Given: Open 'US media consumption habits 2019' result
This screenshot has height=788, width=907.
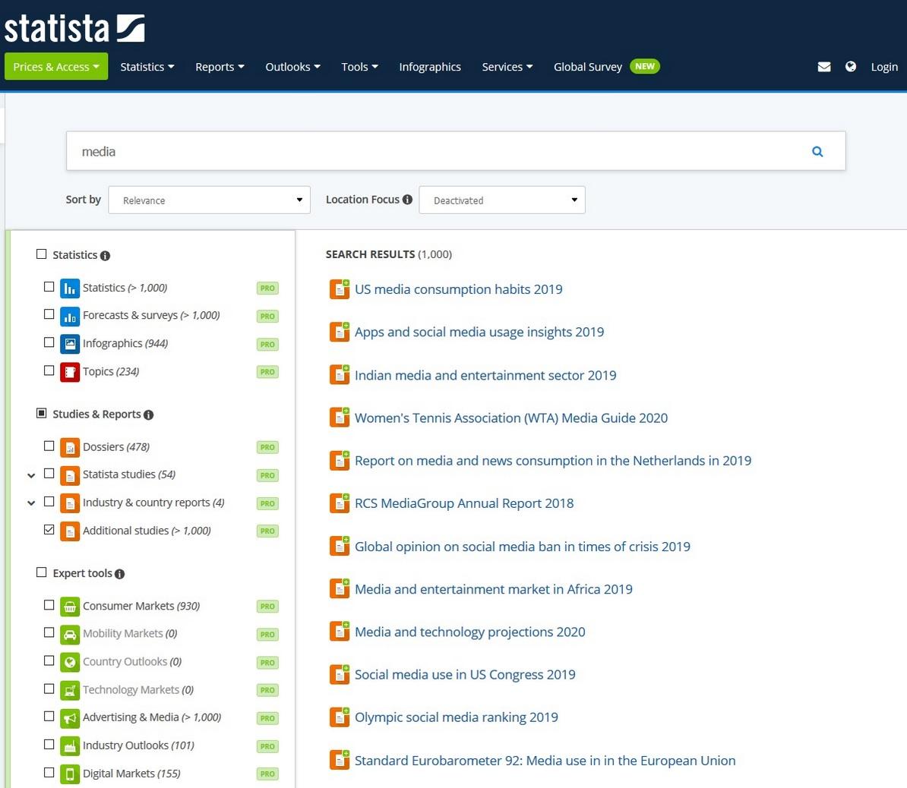Looking at the screenshot, I should click(458, 289).
